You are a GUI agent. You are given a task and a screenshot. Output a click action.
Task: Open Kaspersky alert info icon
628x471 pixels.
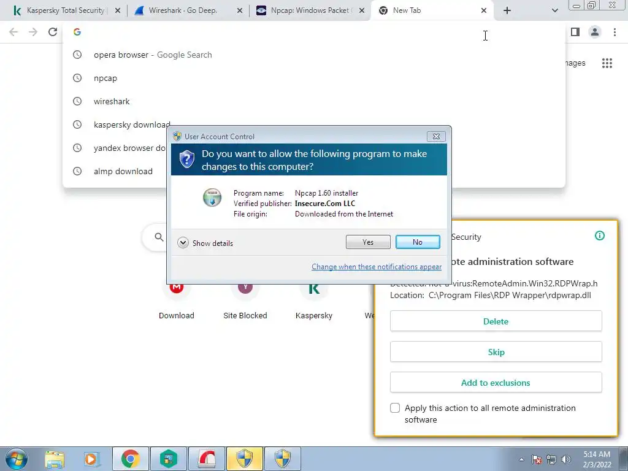pos(600,236)
